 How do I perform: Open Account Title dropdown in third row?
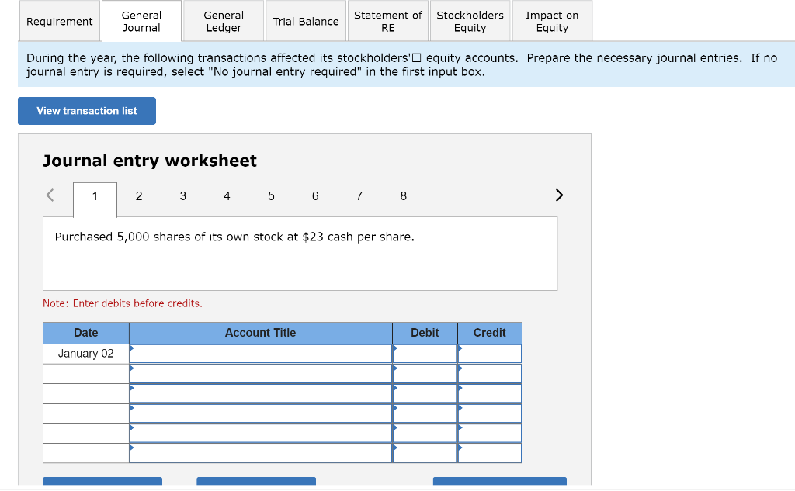click(x=261, y=394)
